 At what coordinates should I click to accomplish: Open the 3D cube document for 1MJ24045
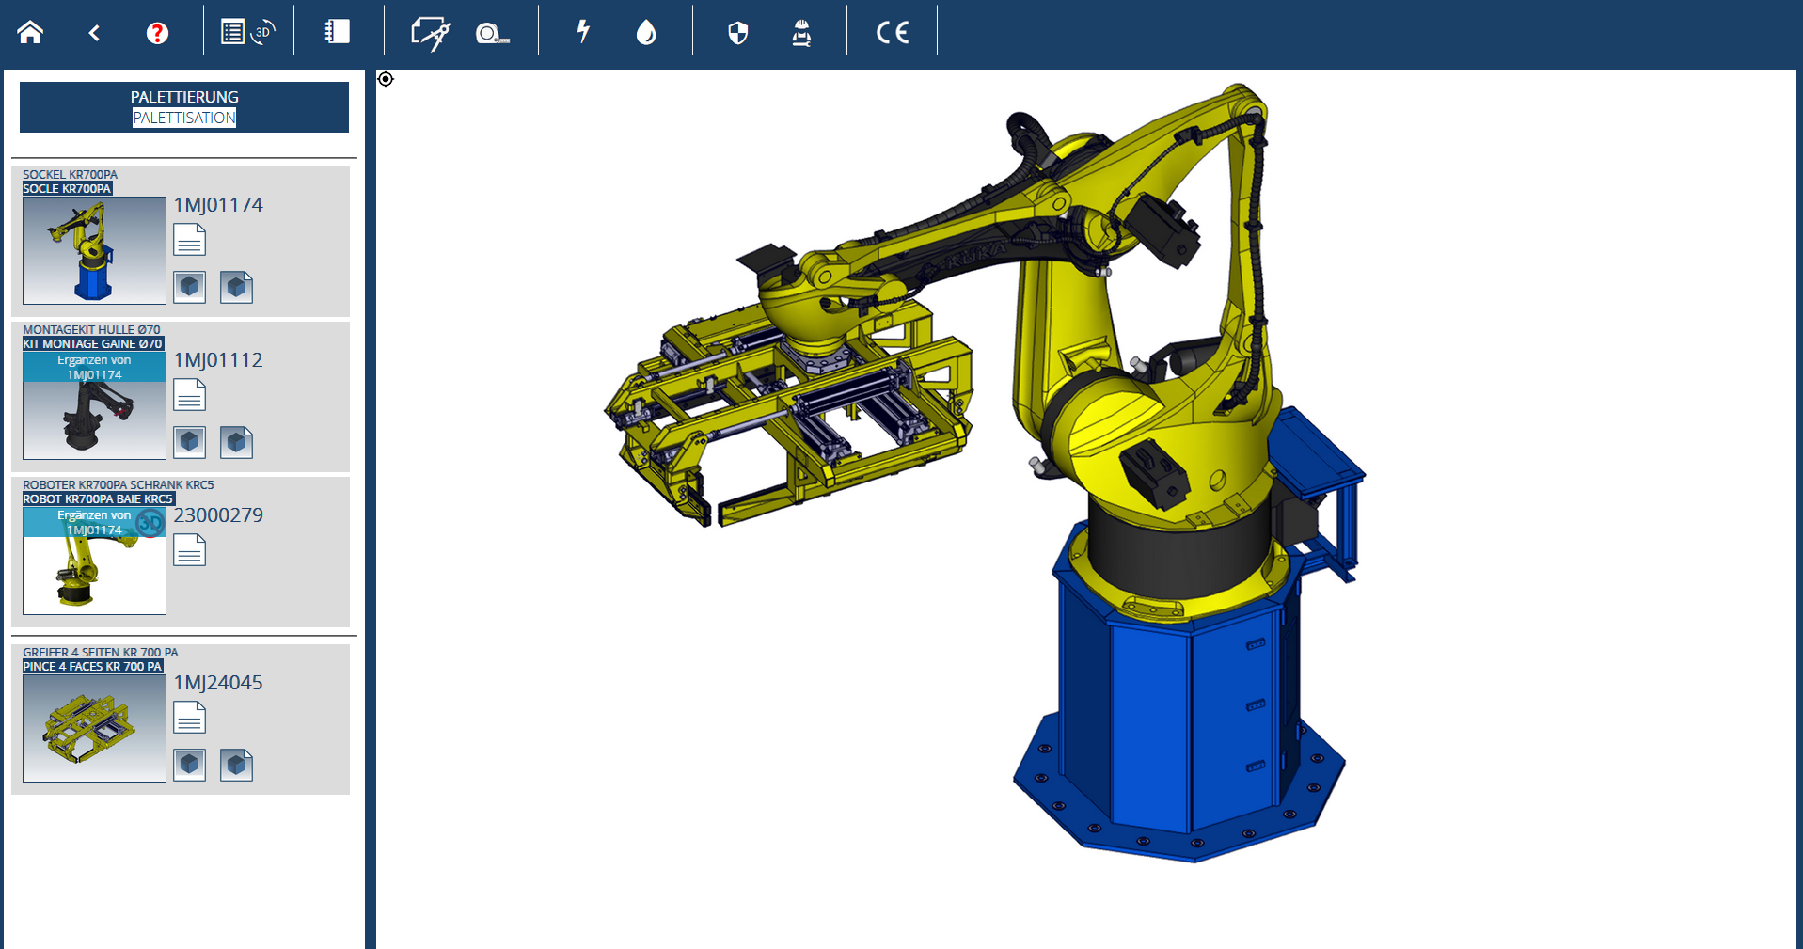tap(236, 765)
